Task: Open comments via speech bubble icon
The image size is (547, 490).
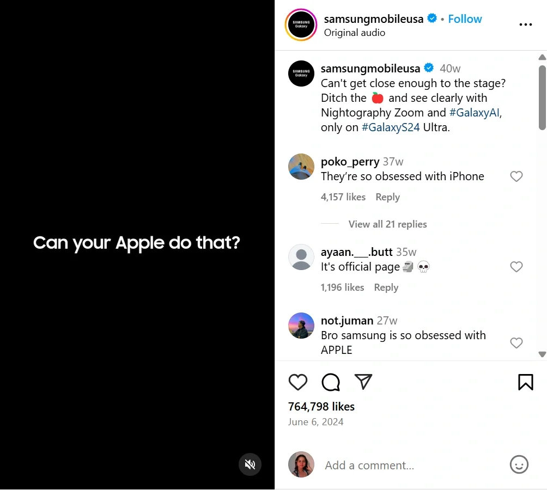Action: click(331, 382)
